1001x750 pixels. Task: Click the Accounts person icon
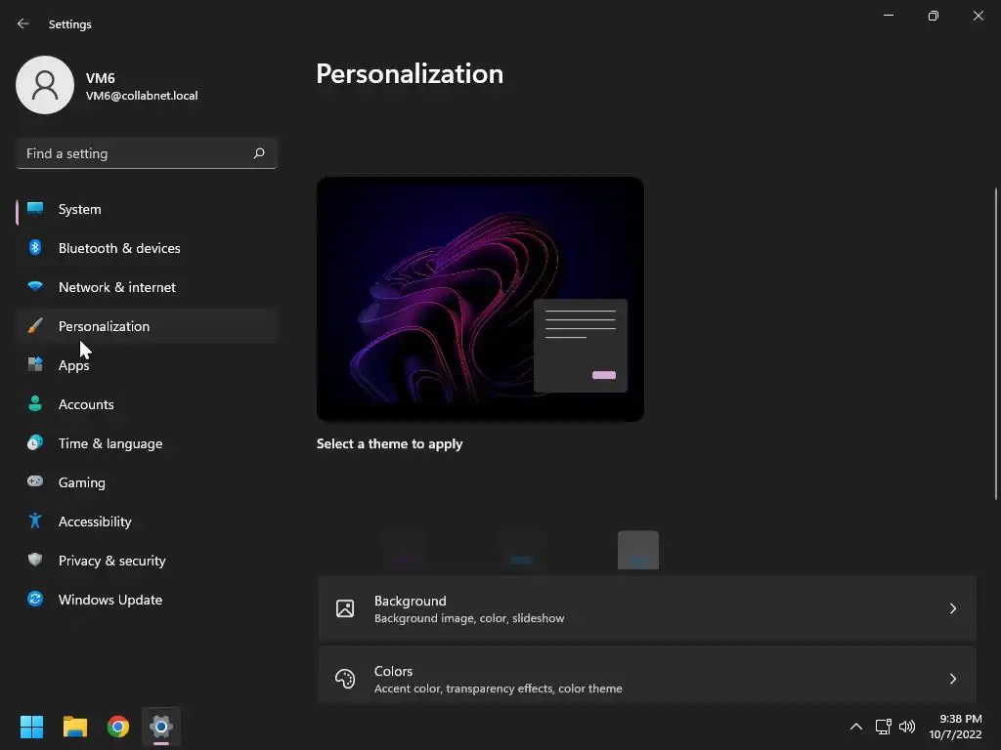tap(35, 403)
